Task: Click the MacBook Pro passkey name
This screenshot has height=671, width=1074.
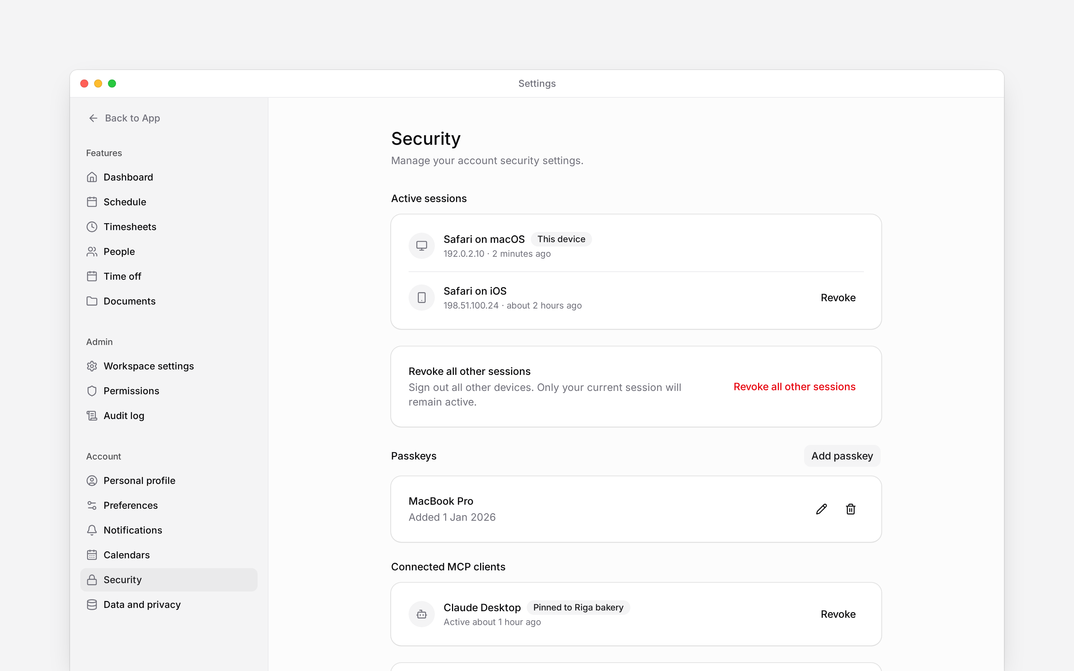Action: pyautogui.click(x=441, y=501)
